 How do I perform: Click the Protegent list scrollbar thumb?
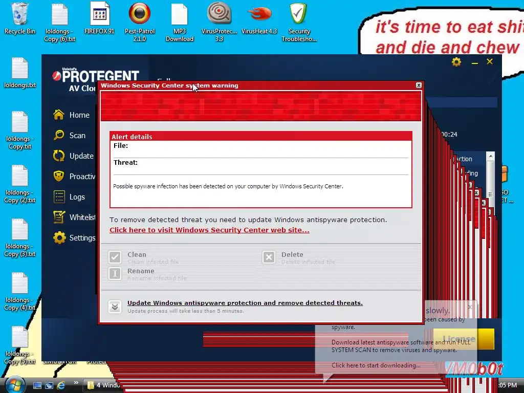coord(490,194)
